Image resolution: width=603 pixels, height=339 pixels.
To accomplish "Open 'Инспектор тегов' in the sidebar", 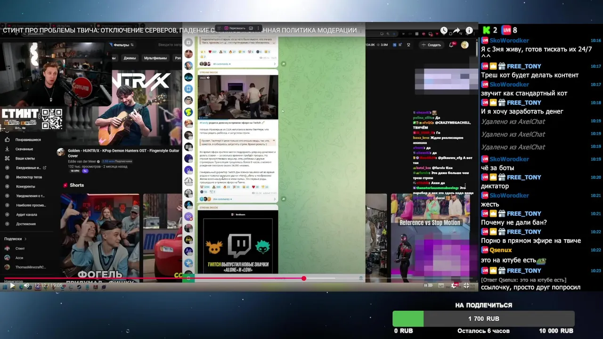I will point(29,177).
